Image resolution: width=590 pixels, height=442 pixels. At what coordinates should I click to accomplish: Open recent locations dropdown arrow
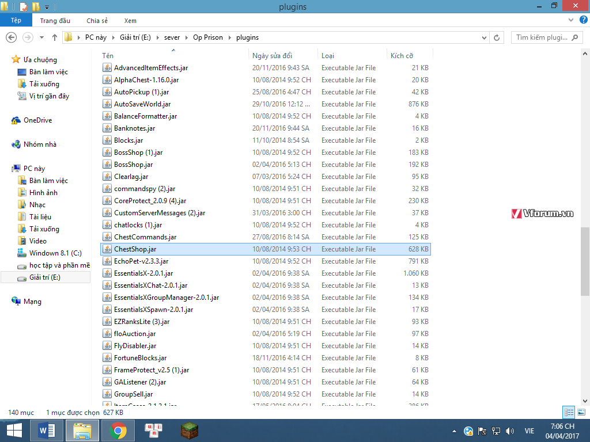point(41,37)
